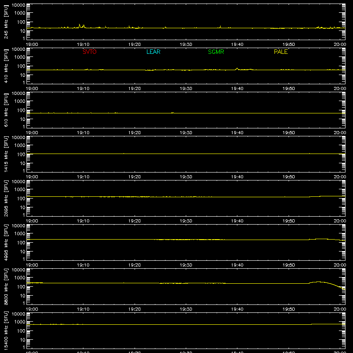Click the 10 y-axis value of 1415 MHz plot
The width and height of the screenshot is (353, 353).
click(23, 163)
